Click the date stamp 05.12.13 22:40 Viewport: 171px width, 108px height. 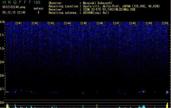[14, 12]
